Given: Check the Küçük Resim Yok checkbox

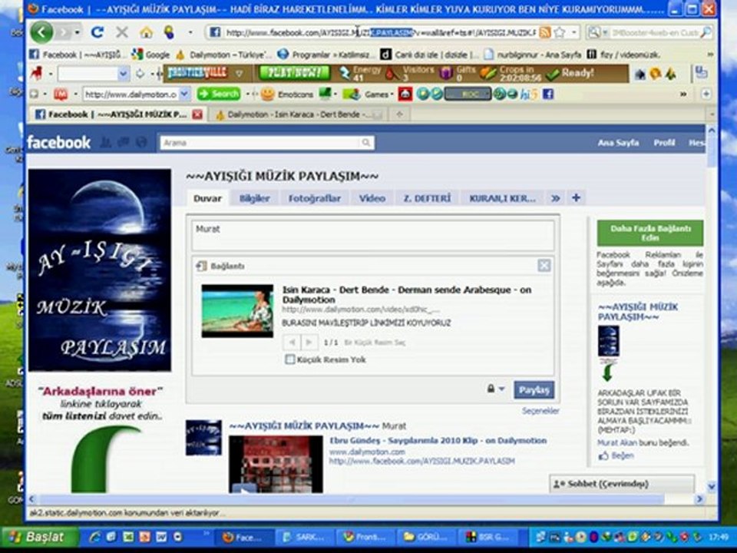Looking at the screenshot, I should tap(290, 359).
